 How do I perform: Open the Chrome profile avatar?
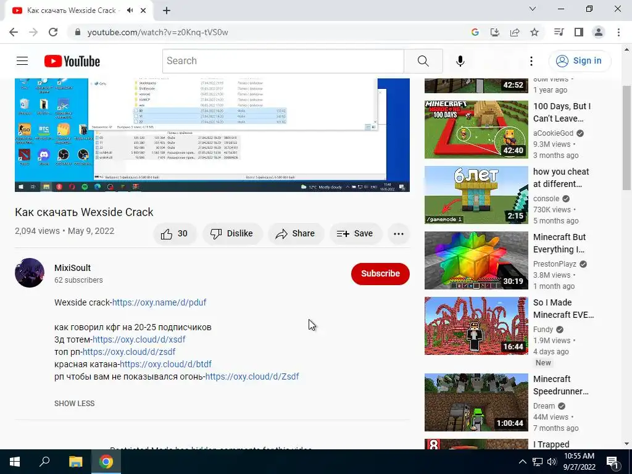(599, 32)
